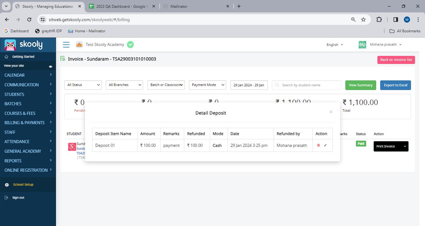Open the English language dropdown

click(x=335, y=45)
